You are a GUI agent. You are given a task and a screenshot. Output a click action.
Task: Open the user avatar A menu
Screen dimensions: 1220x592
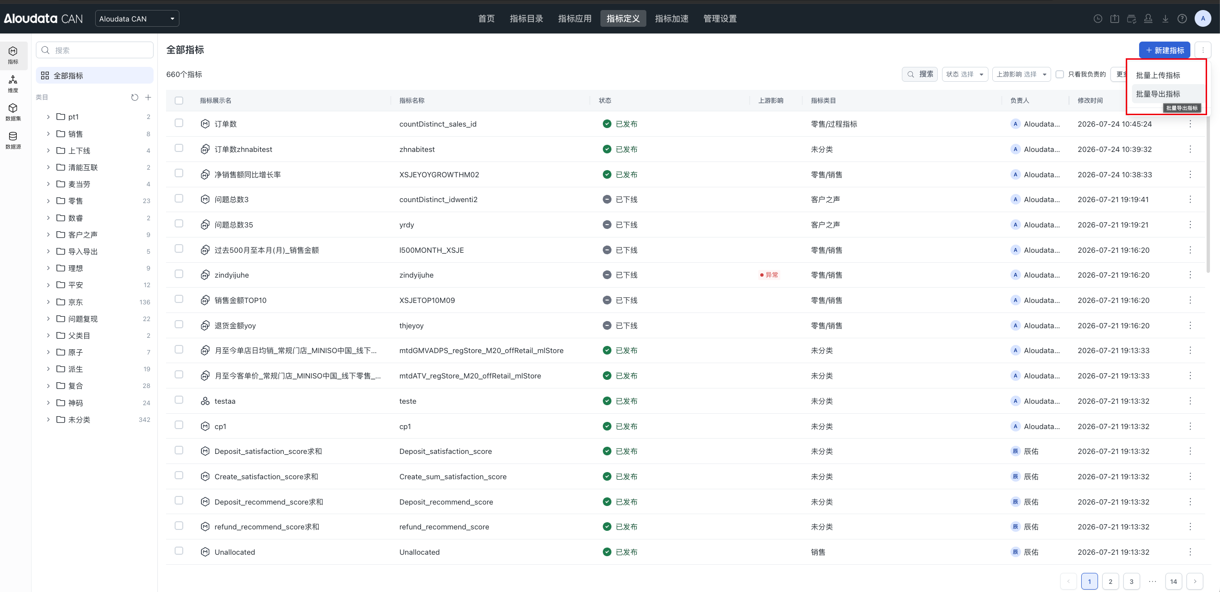pos(1203,19)
